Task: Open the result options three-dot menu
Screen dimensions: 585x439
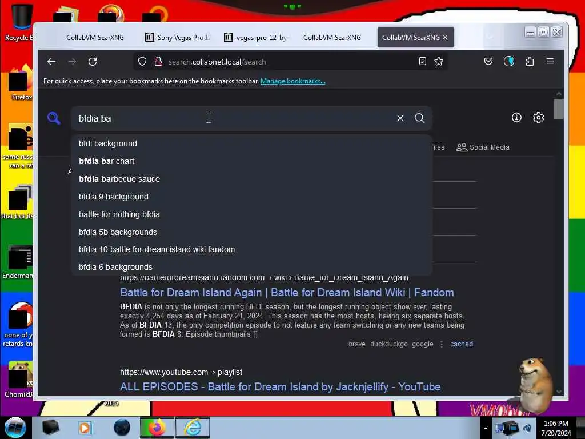Action: tap(442, 344)
